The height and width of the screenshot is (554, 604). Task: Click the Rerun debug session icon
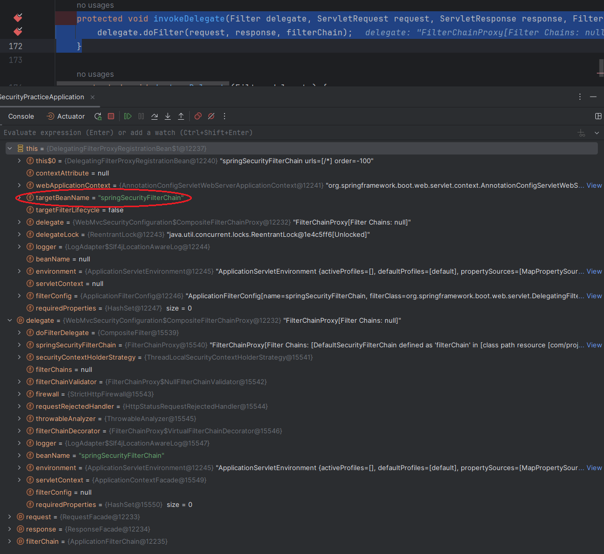pyautogui.click(x=98, y=116)
